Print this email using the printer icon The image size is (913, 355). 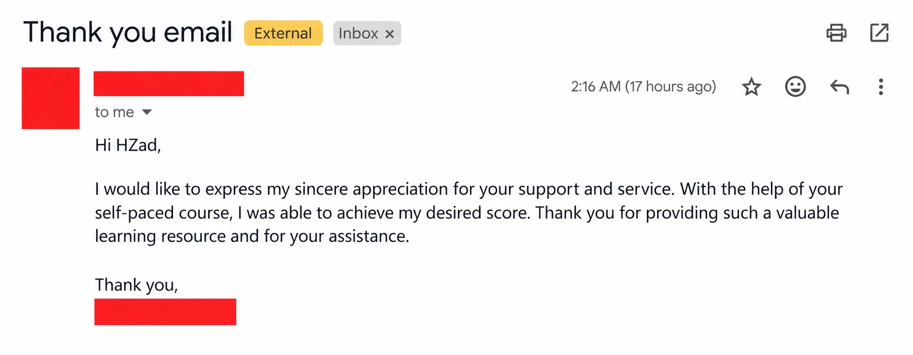coord(836,33)
